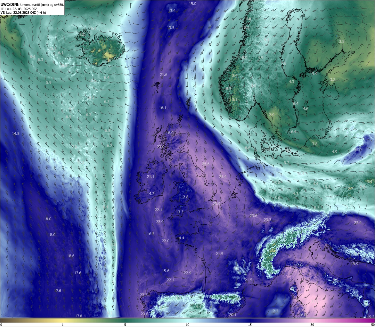
Task: Click the 17.8 value at the bottom
Action: pyautogui.click(x=79, y=316)
